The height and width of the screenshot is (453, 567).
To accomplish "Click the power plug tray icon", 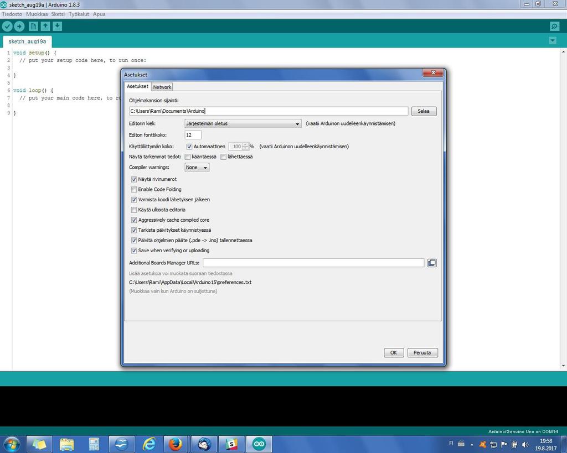I will click(514, 444).
